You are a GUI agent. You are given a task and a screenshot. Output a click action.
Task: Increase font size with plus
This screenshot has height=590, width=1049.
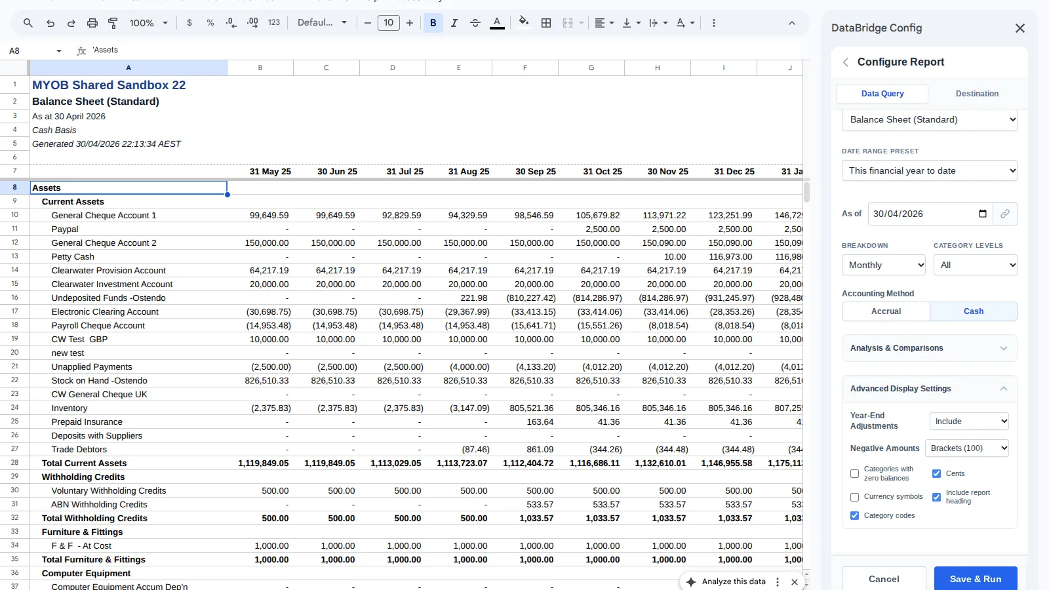click(410, 23)
